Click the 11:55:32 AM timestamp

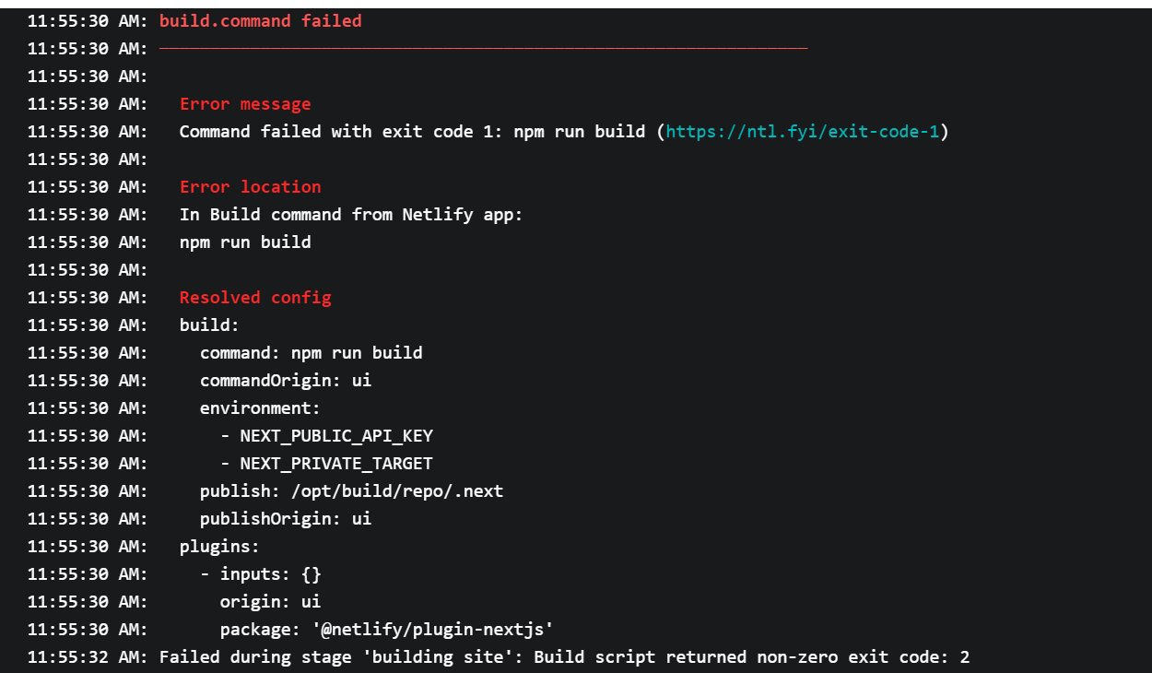pyautogui.click(x=88, y=656)
